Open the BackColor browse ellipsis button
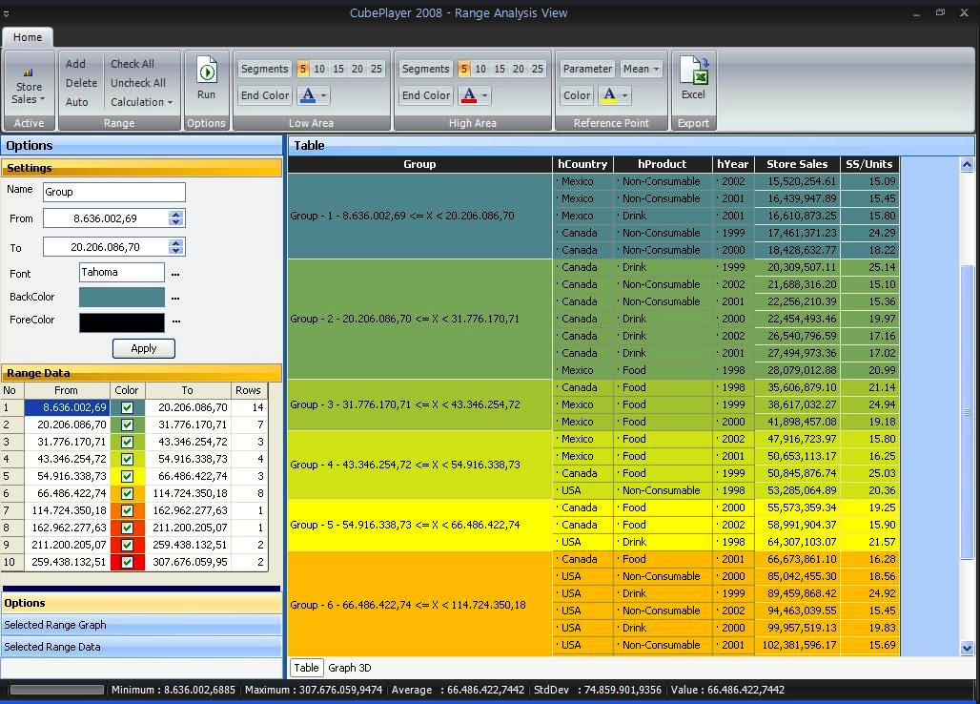 (x=175, y=299)
